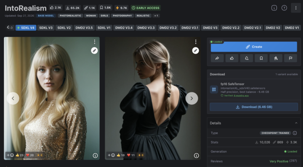Click remix brush icon on blonde woman image
Viewport: 303px width, 167px height.
[x=94, y=50]
